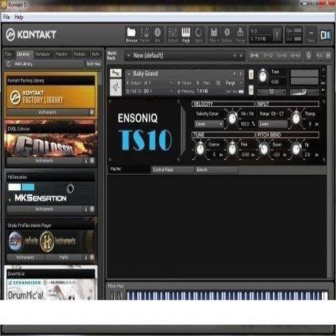Open the Files disk menu icon
336x336 pixels.
214,35
